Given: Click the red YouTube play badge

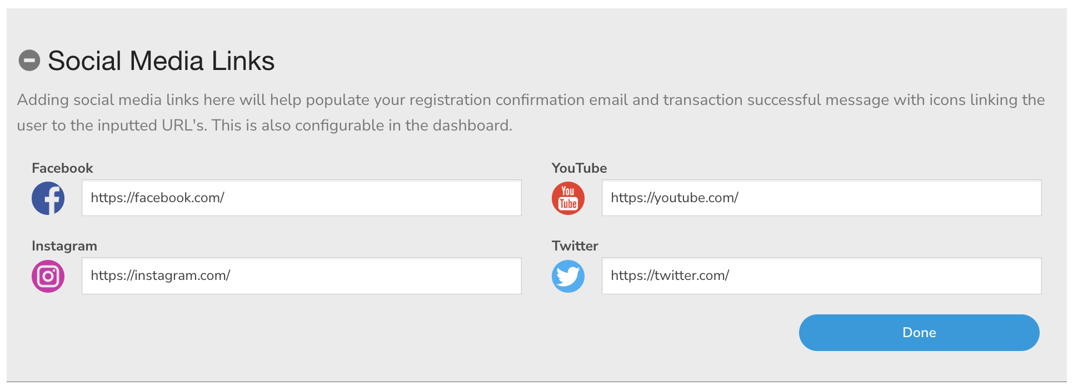Looking at the screenshot, I should 567,198.
